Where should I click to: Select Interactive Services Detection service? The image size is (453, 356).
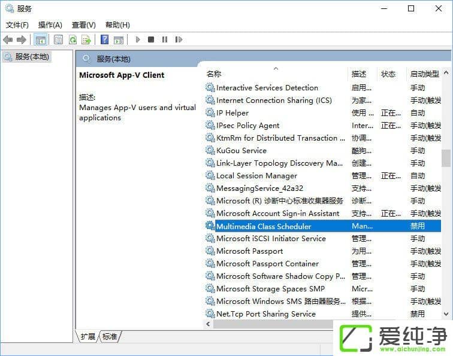[x=323, y=88]
